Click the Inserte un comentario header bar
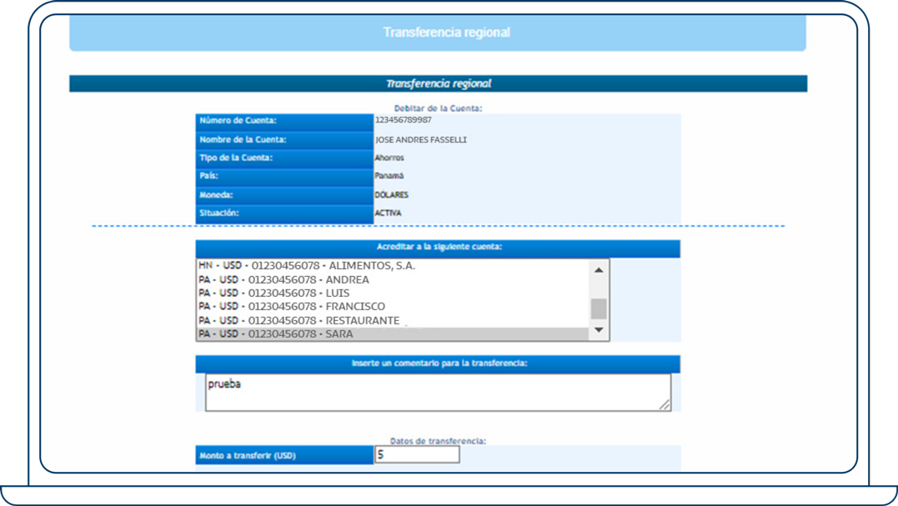The width and height of the screenshot is (898, 506). click(x=439, y=364)
